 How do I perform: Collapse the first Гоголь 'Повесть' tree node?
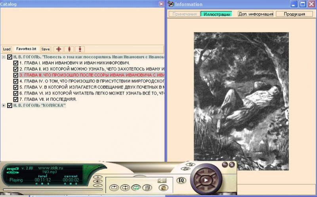point(4,57)
